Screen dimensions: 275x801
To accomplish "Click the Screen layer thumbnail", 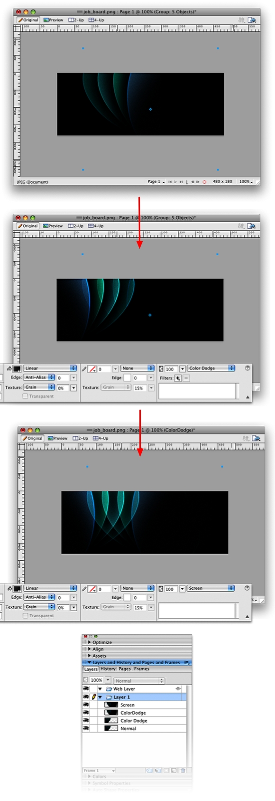I will [111, 705].
